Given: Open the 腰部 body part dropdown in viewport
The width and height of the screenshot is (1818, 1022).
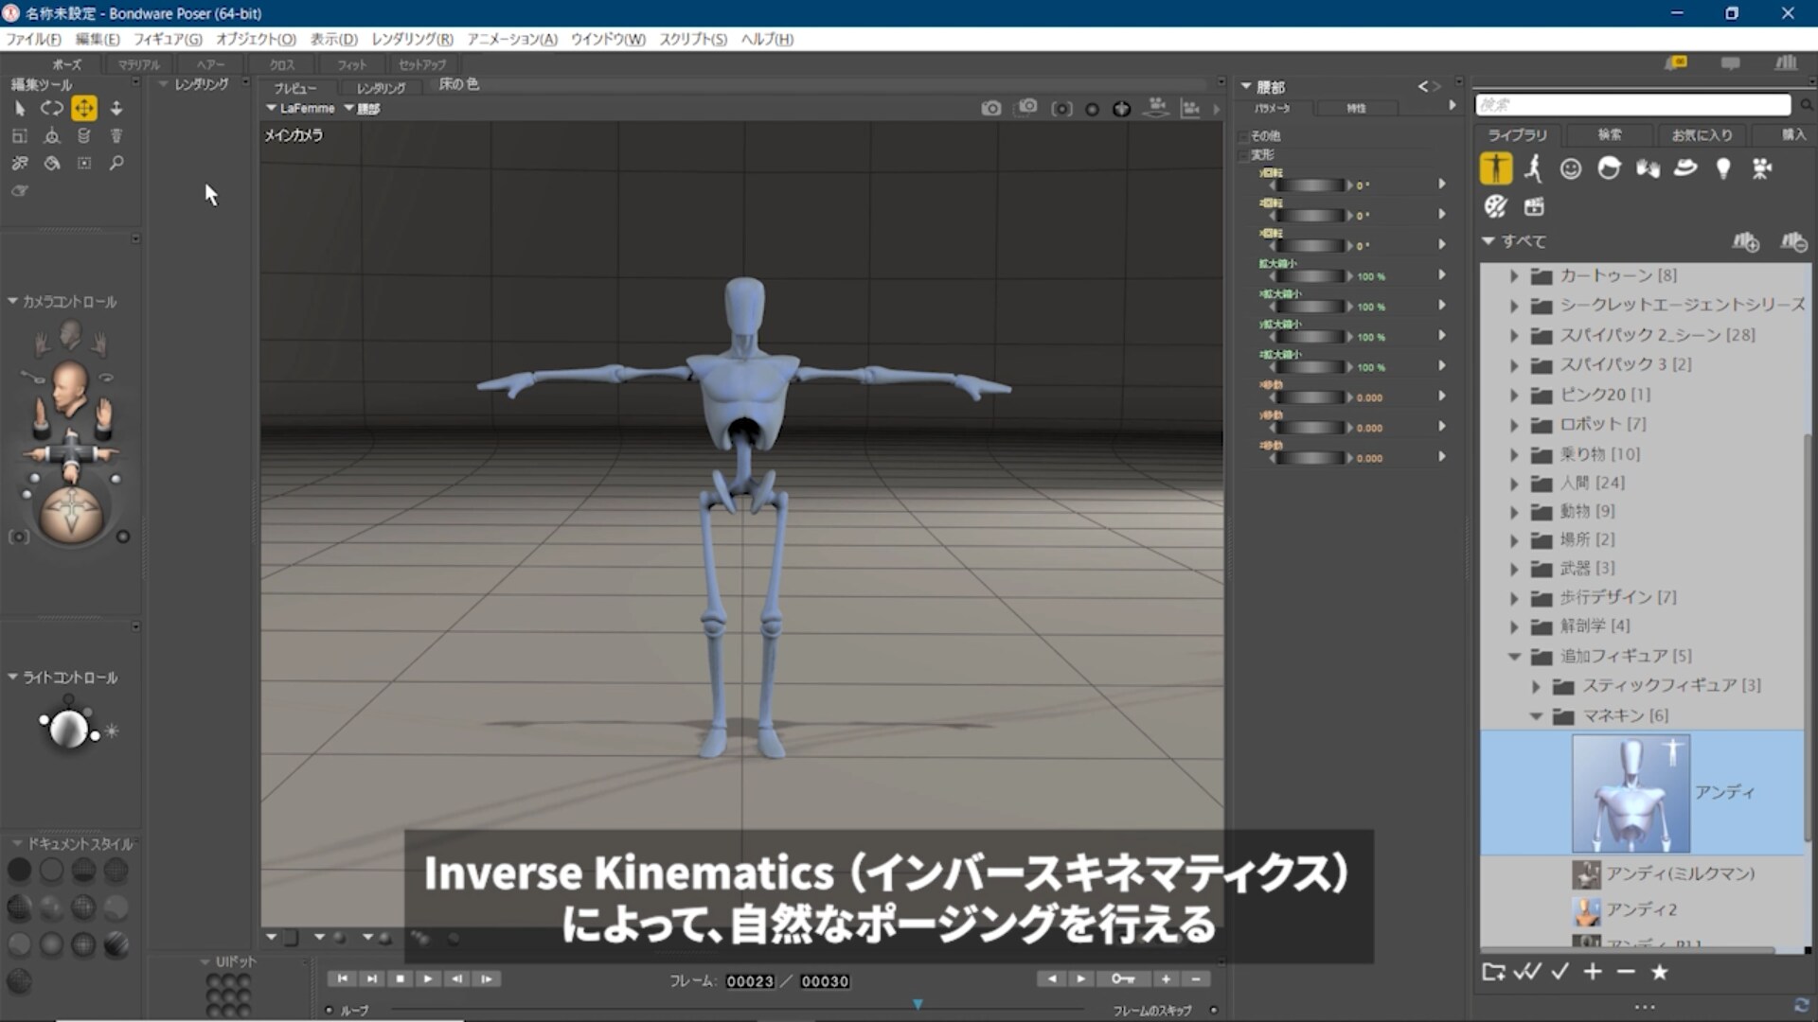Looking at the screenshot, I should [x=362, y=109].
